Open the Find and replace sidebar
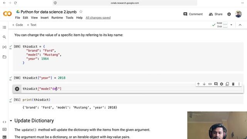This screenshot has width=247, height=139. [4, 37]
